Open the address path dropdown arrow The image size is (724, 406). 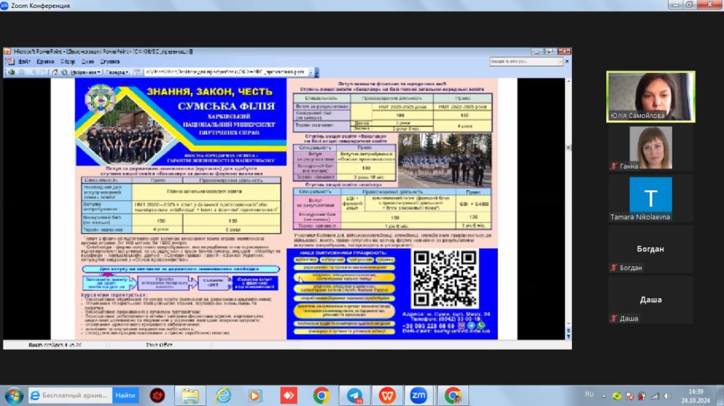pyautogui.click(x=311, y=72)
